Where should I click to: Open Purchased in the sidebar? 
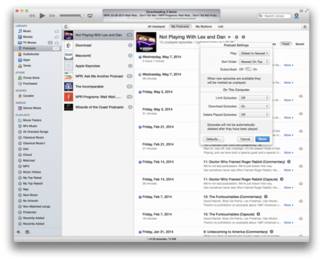pyautogui.click(x=38, y=83)
